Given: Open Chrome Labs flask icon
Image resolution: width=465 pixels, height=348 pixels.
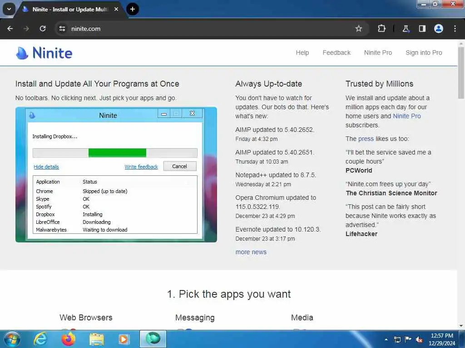Looking at the screenshot, I should click(x=406, y=29).
